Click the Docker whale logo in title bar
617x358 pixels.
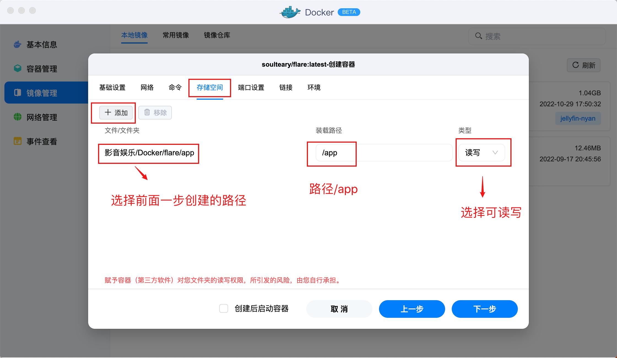(289, 12)
